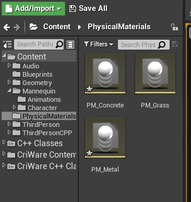Open the breadcrumb arrow after Content
Viewport: 191px width, 202px height.
(x=79, y=27)
